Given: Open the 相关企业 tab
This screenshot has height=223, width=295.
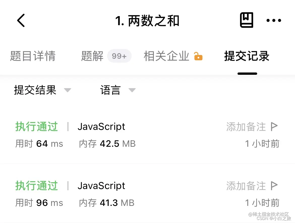Looking at the screenshot, I should pos(166,56).
